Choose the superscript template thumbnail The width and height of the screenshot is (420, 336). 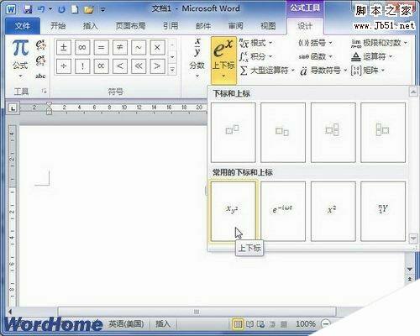click(x=234, y=133)
